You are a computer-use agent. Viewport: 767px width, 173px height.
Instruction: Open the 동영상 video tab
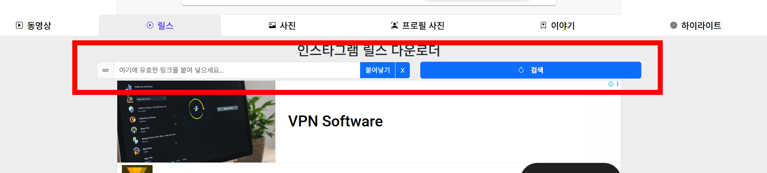pos(34,26)
